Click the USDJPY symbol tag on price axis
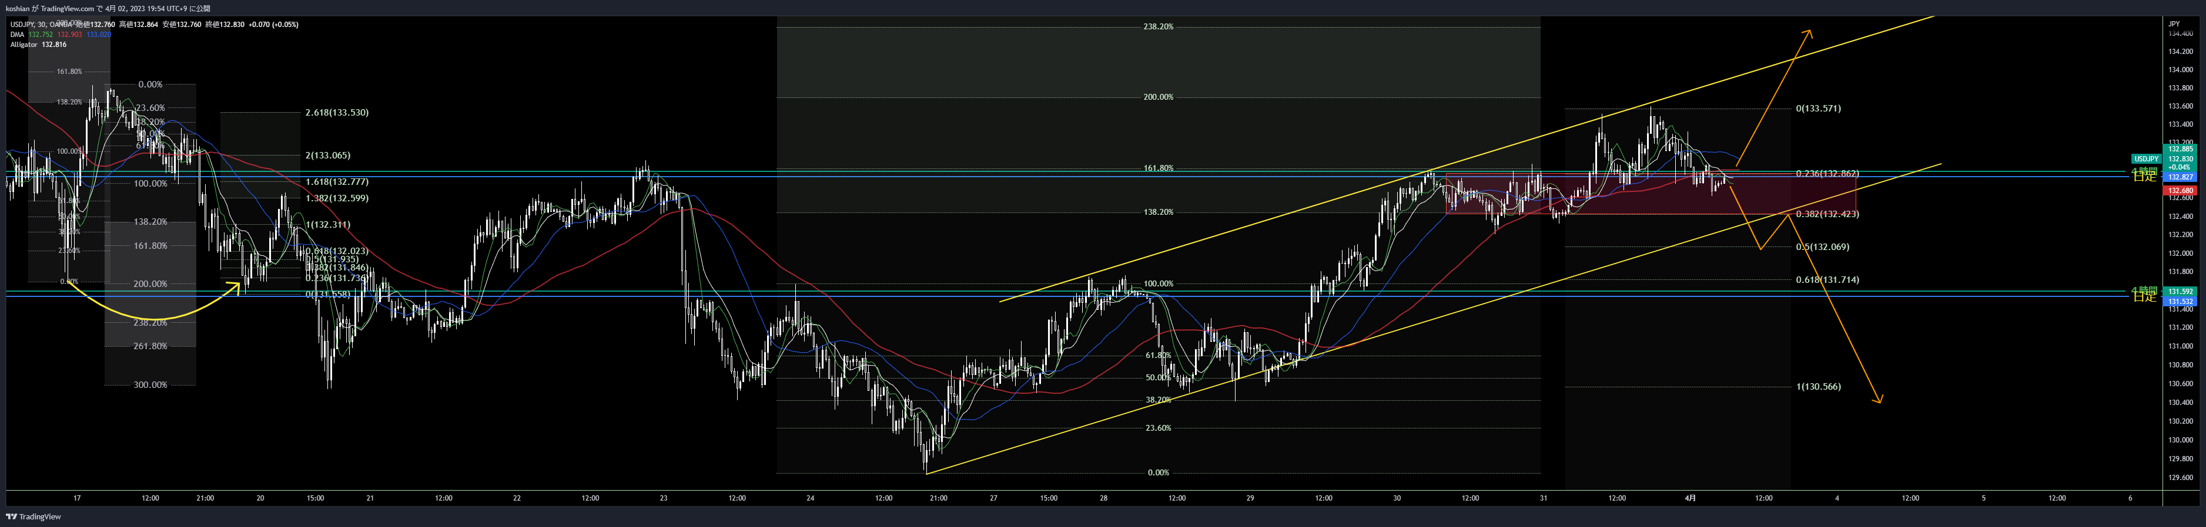2206x527 pixels. click(2146, 159)
